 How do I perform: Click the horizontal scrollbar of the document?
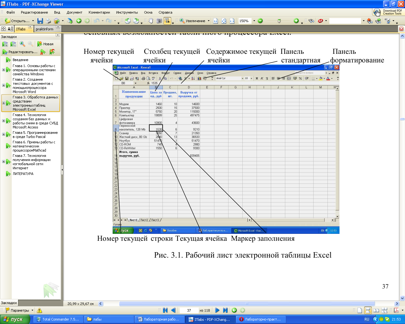[246, 304]
